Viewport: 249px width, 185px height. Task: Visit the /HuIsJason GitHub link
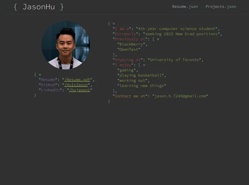76,85
